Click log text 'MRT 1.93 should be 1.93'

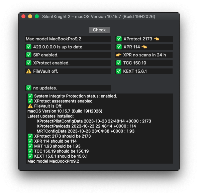[57, 146]
